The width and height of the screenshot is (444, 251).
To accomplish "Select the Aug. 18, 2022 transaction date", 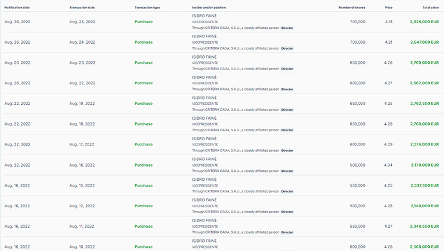I will click(x=82, y=124).
